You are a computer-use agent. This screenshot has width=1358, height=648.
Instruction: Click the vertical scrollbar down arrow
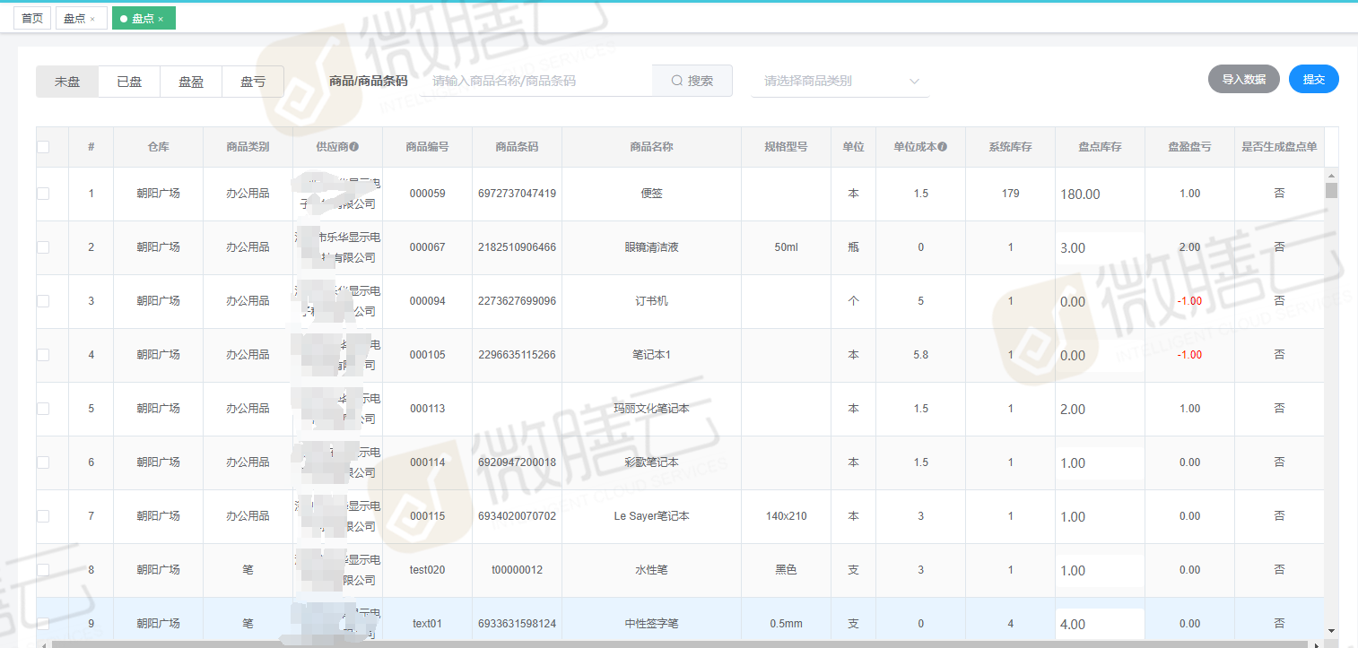click(x=1331, y=631)
